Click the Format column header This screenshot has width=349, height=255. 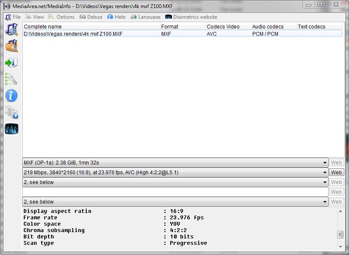(x=183, y=26)
